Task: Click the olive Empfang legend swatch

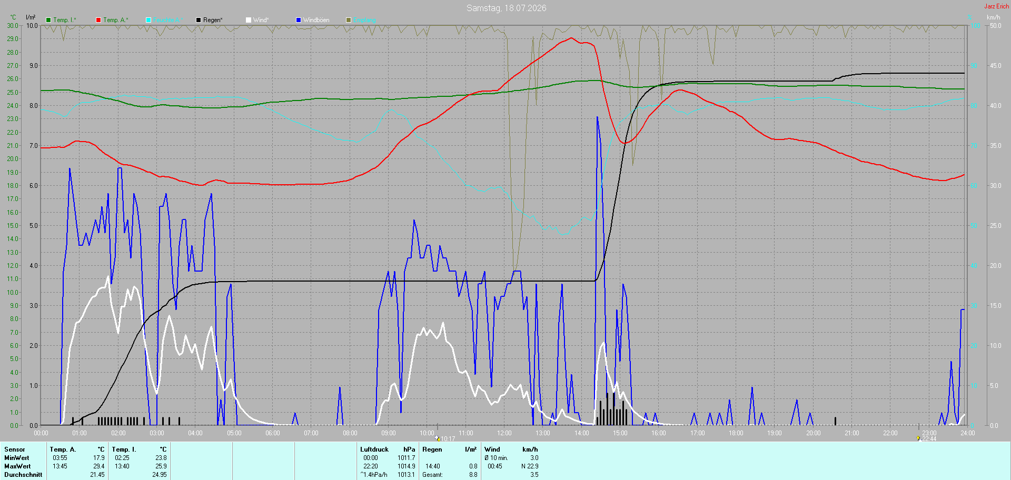Action: 349,20
